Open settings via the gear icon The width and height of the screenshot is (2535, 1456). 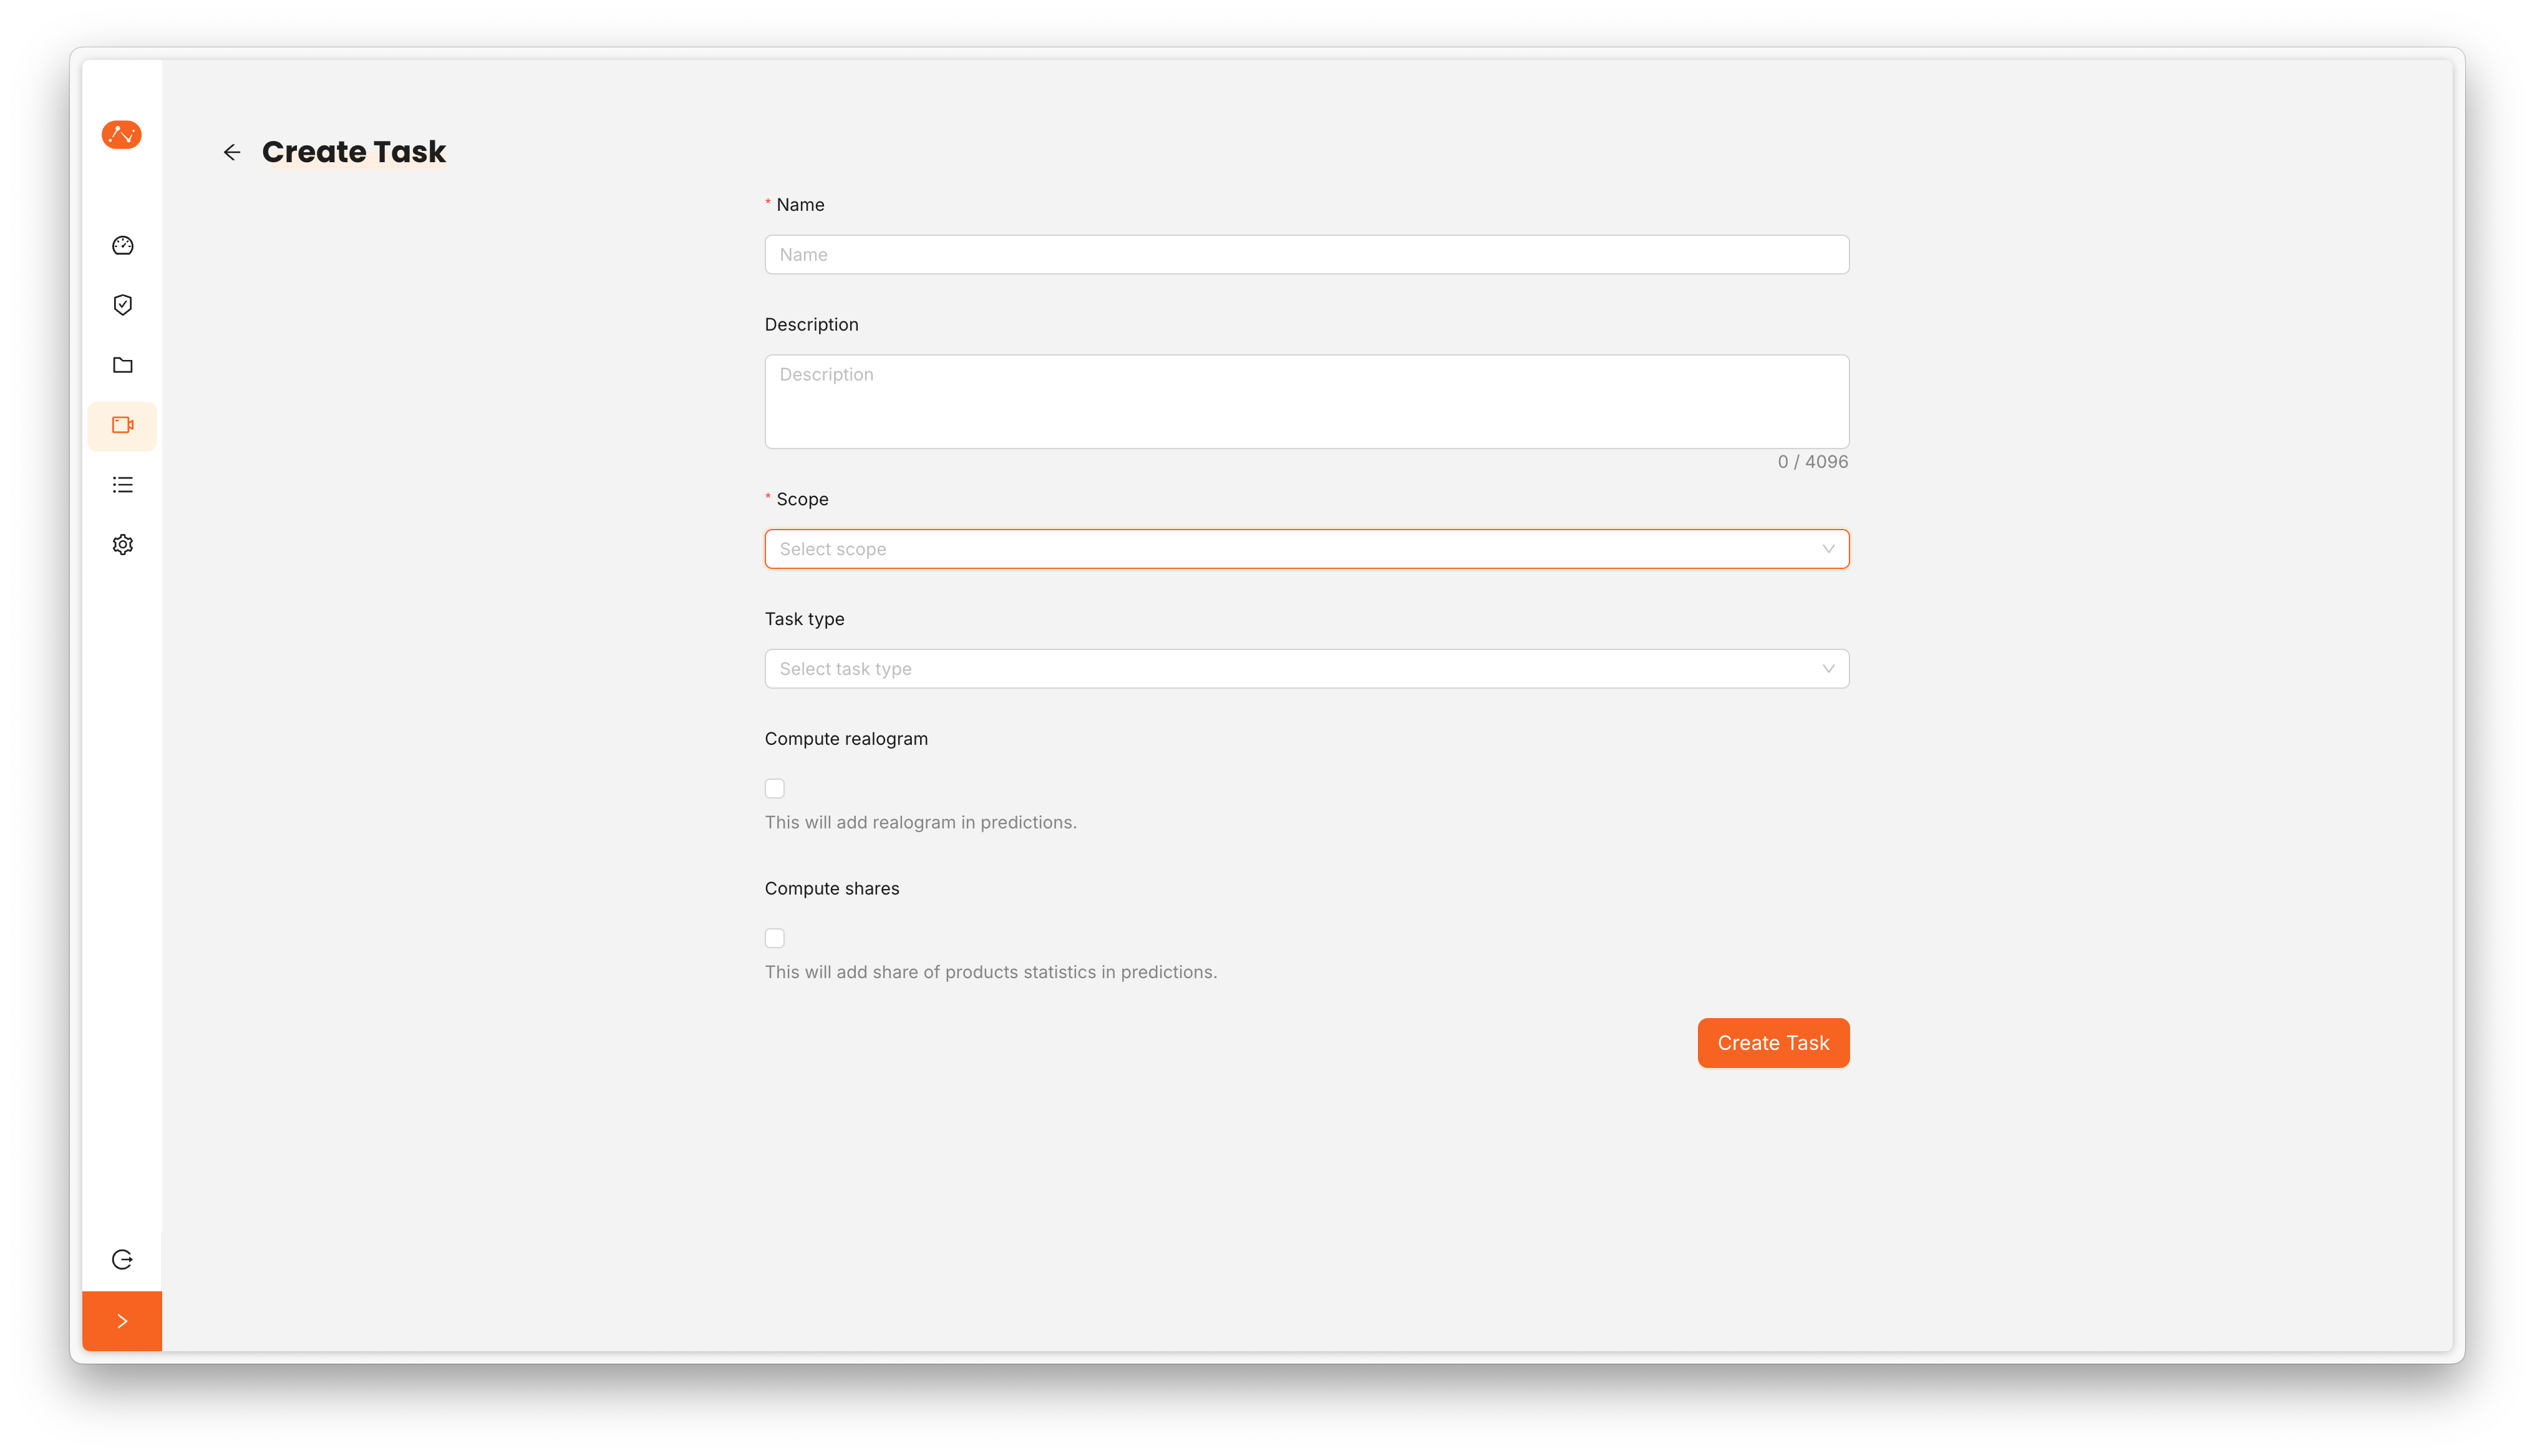point(122,544)
